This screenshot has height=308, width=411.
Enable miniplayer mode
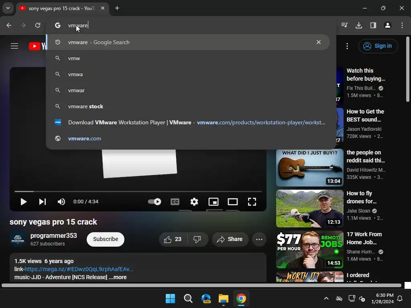pyautogui.click(x=214, y=202)
